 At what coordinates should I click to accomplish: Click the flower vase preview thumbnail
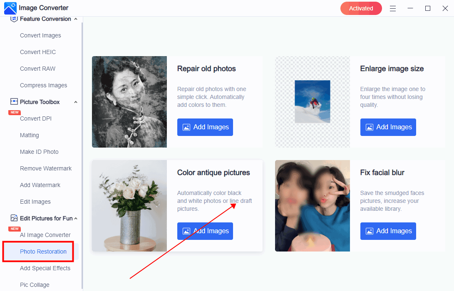(129, 206)
